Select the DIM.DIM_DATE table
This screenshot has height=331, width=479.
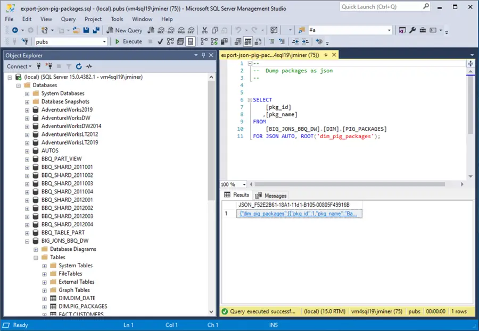(77, 298)
